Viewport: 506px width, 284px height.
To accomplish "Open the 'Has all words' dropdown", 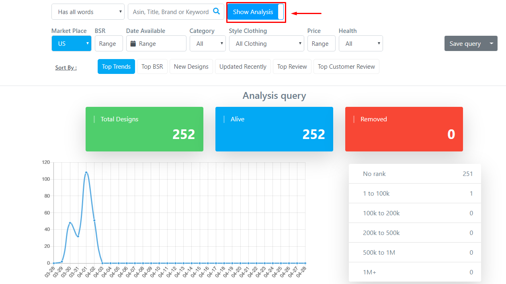I will point(88,12).
